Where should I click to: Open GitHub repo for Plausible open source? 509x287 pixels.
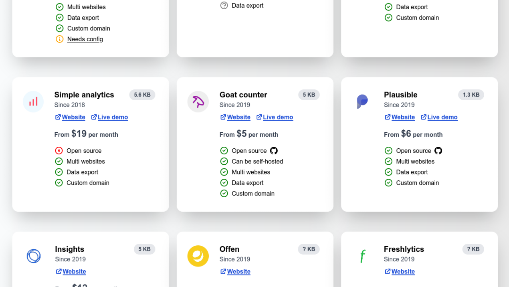pyautogui.click(x=438, y=151)
